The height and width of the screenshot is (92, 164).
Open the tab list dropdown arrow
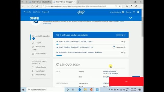click(x=83, y=2)
